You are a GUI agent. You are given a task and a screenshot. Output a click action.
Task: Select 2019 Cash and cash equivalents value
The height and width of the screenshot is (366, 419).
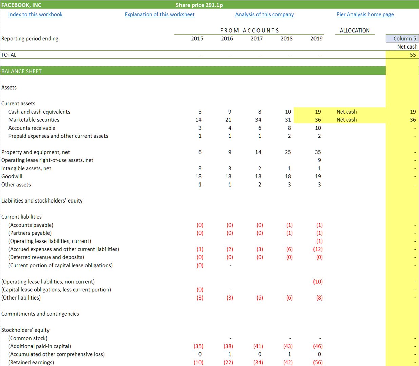(x=318, y=112)
